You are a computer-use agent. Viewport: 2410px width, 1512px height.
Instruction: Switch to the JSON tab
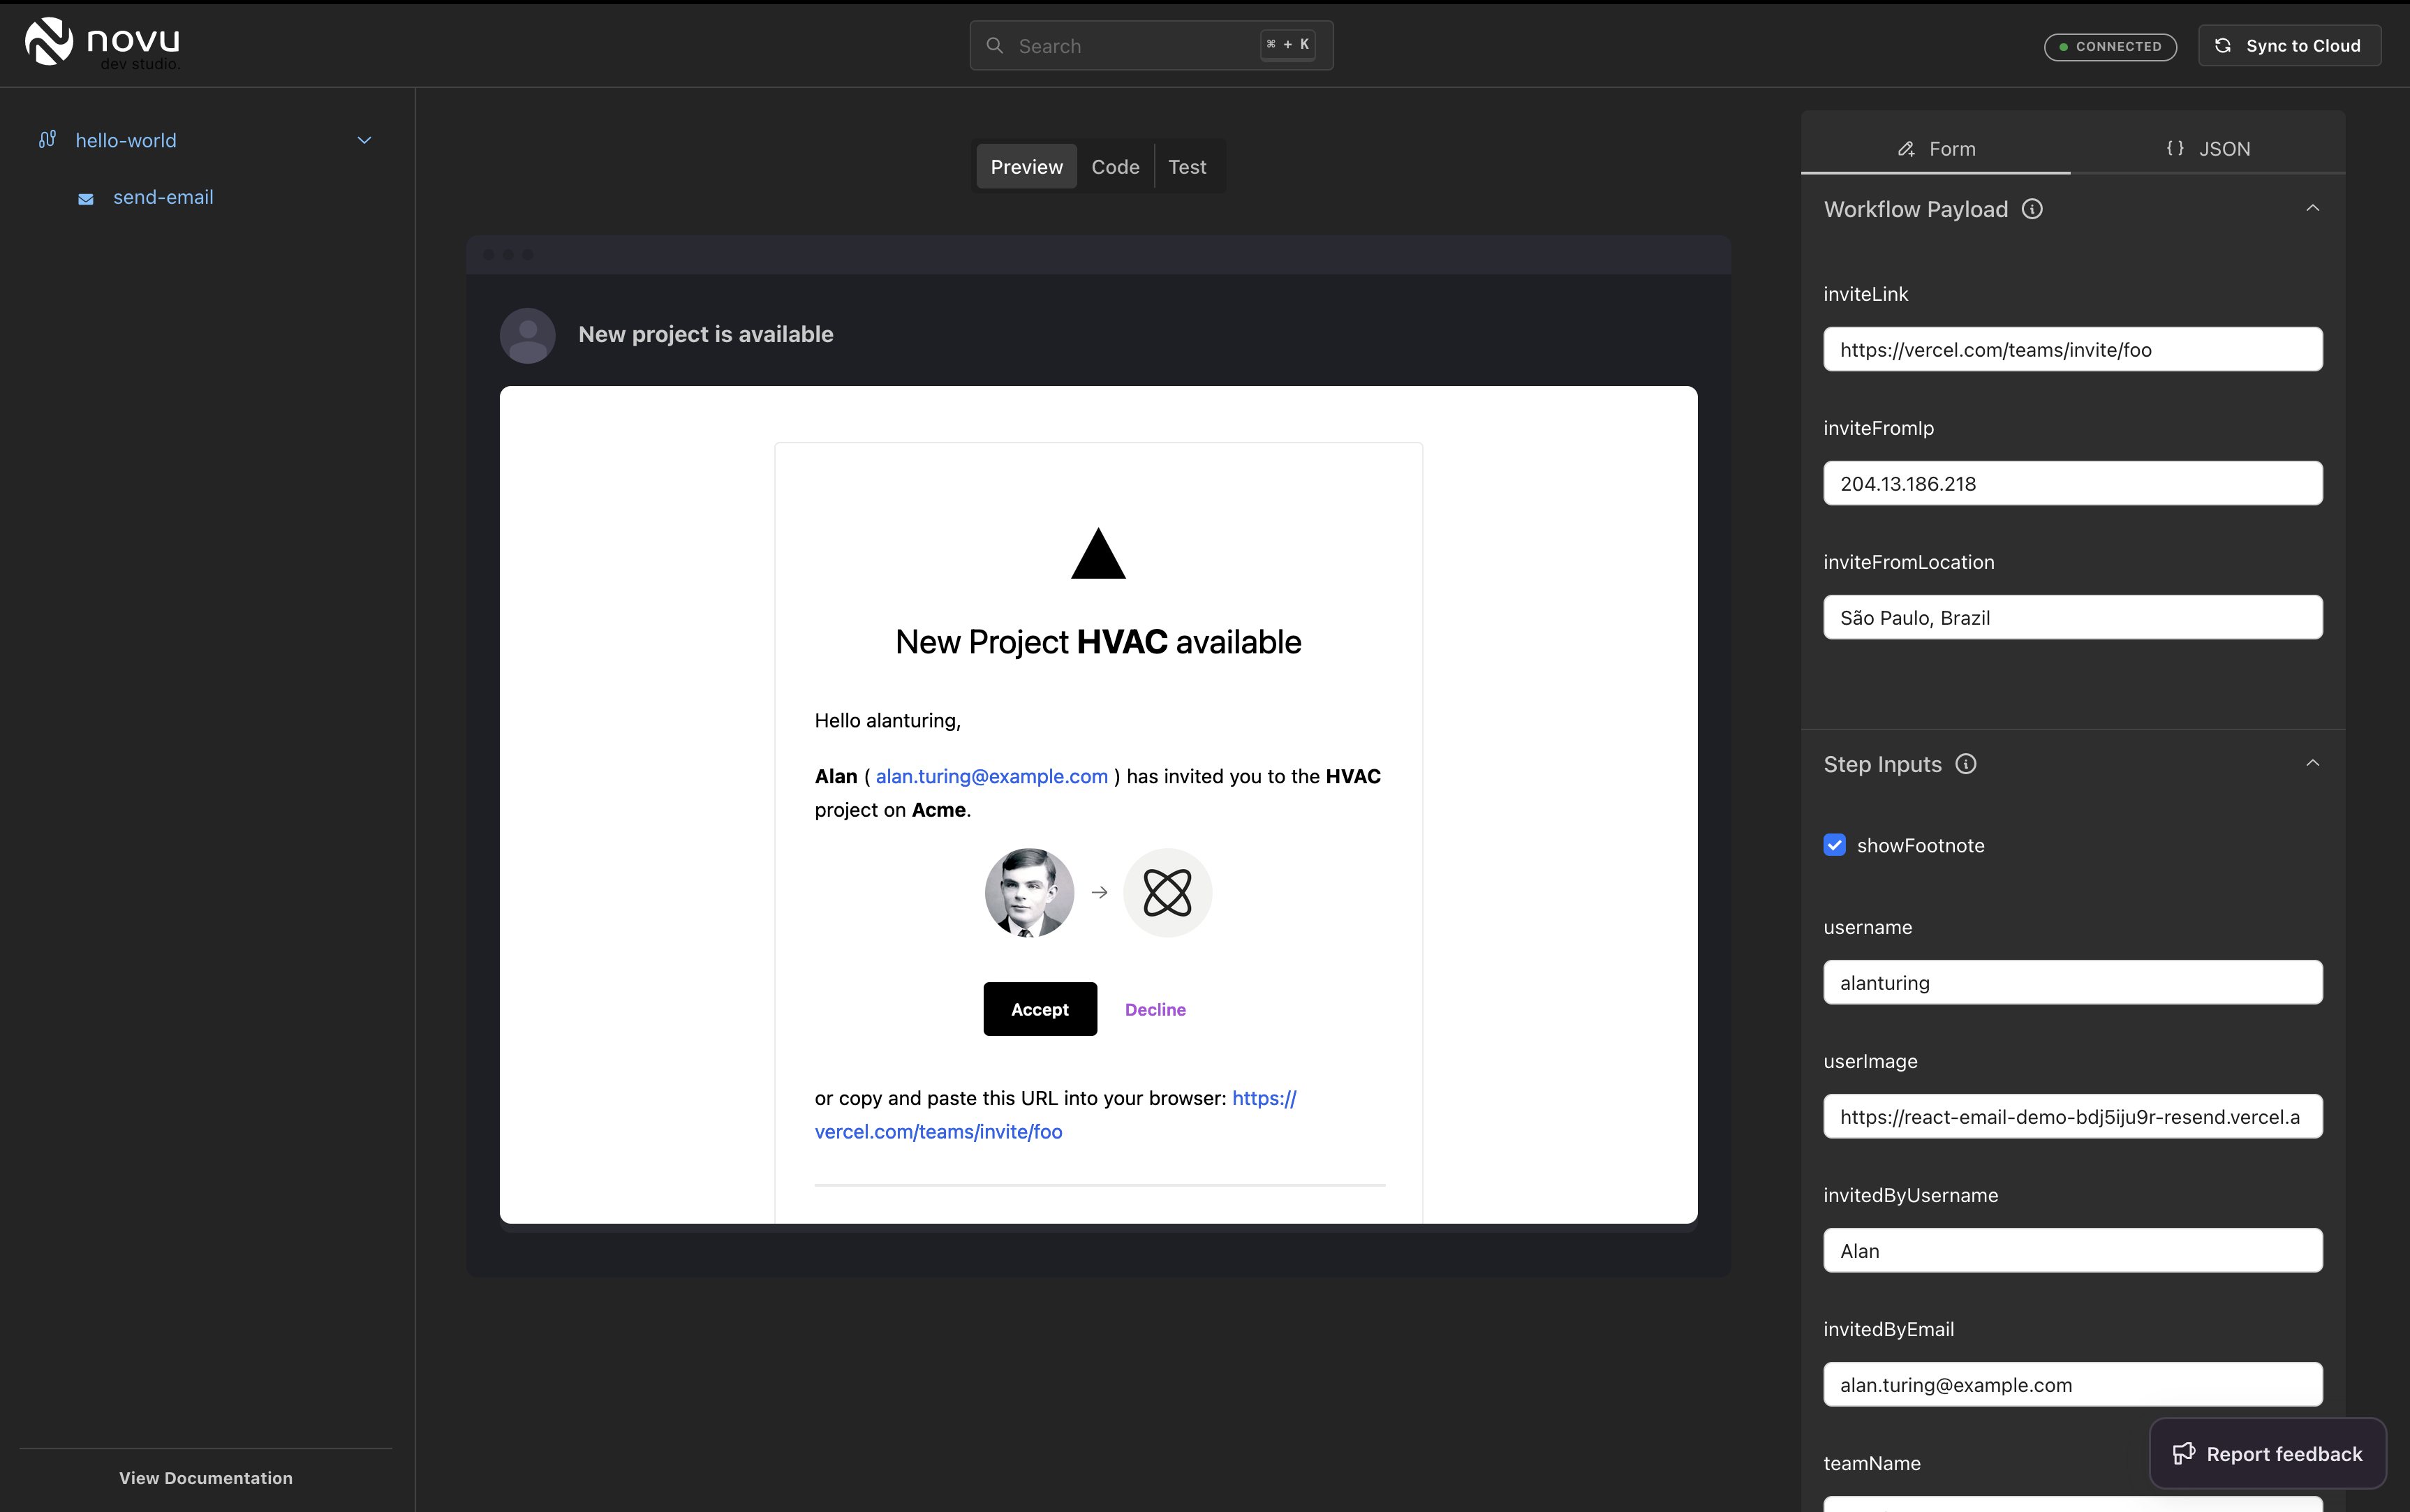[2208, 149]
